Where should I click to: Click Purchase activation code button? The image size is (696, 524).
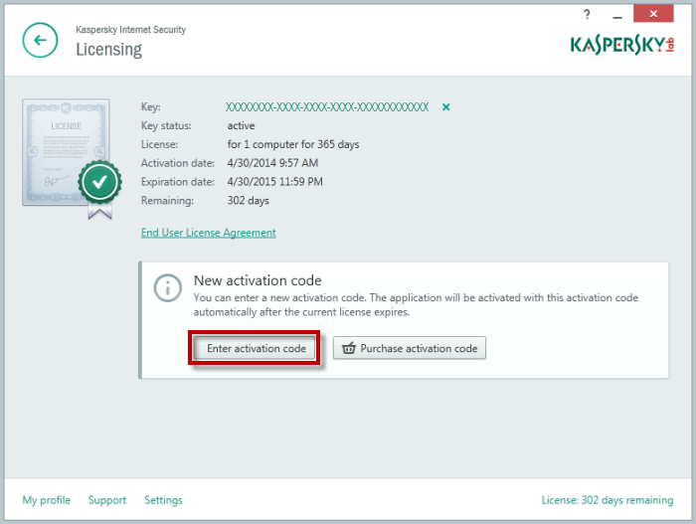[410, 348]
